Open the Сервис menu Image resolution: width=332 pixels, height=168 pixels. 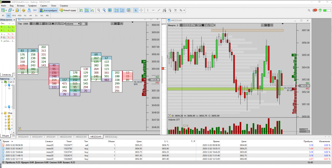tap(44, 6)
